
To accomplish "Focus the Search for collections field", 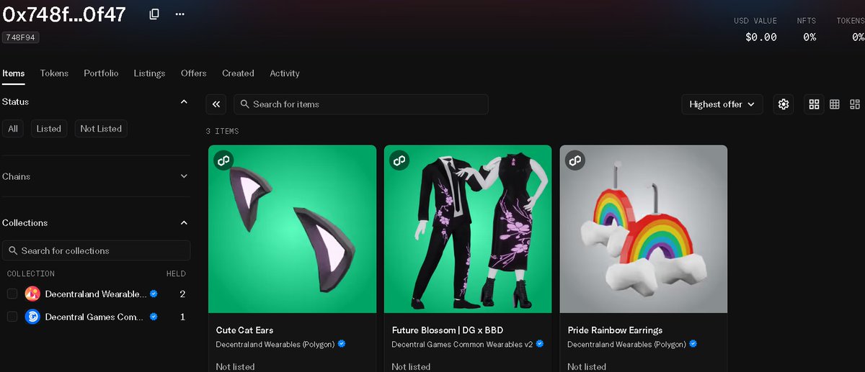I will click(96, 250).
